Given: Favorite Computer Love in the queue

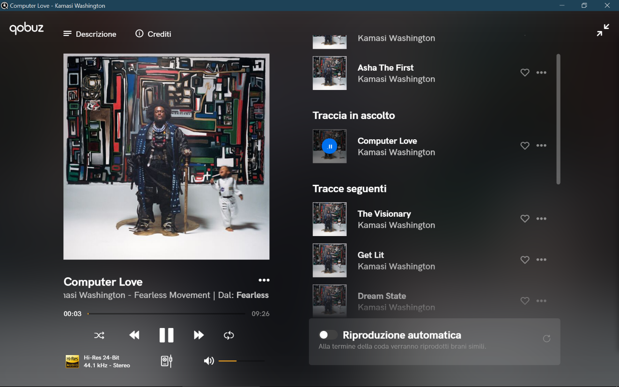Looking at the screenshot, I should click(x=525, y=146).
